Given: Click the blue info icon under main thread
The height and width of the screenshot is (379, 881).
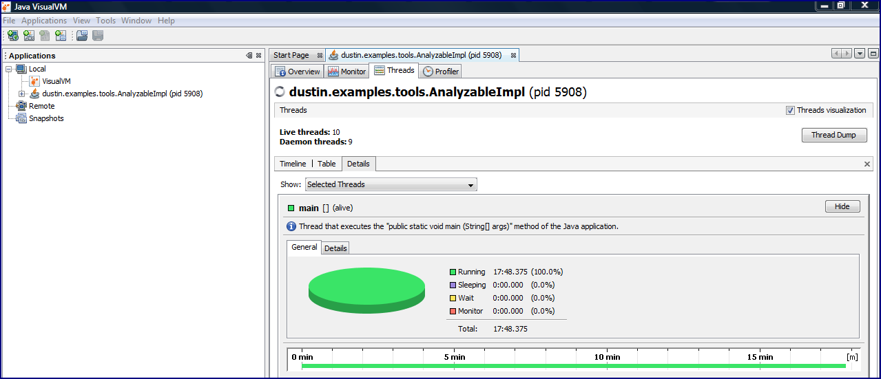Looking at the screenshot, I should (291, 226).
